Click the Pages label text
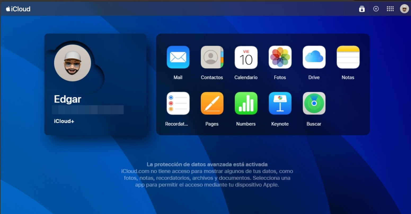The height and width of the screenshot is (214, 411). (x=212, y=124)
